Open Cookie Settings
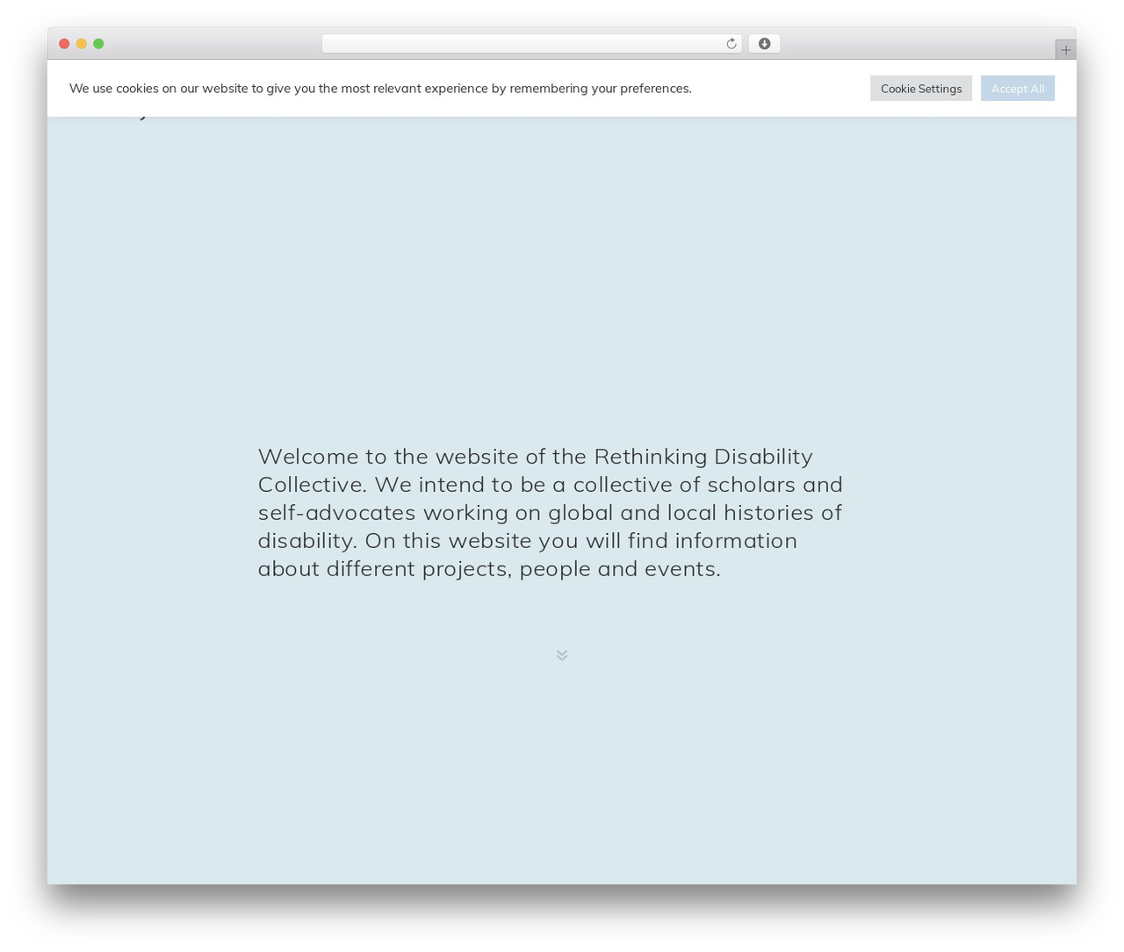The height and width of the screenshot is (952, 1124). 921,89
